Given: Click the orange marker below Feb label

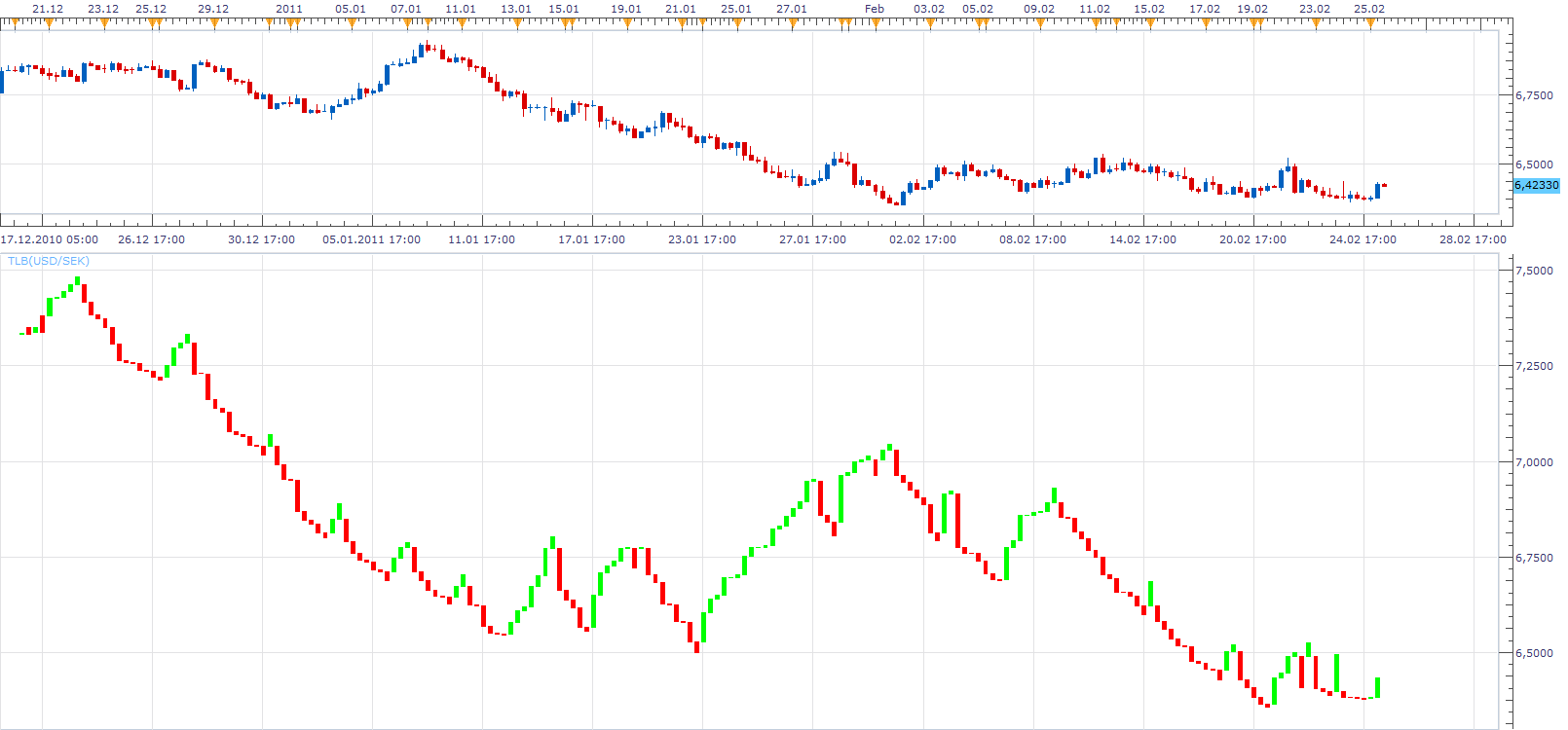Looking at the screenshot, I should coord(876,23).
